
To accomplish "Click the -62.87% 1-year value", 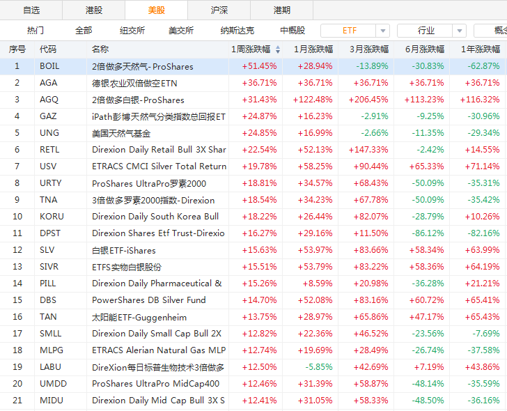I will point(483,66).
